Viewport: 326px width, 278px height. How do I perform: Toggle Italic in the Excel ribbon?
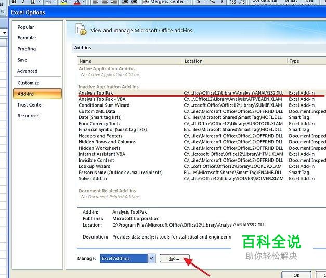point(23,2)
